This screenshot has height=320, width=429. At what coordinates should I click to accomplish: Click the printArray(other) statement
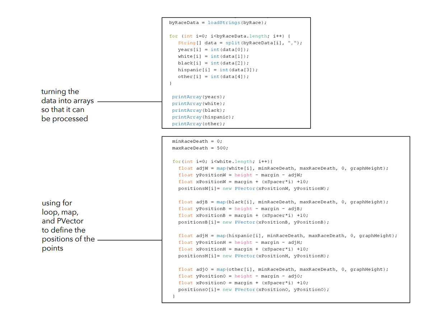[x=198, y=124]
